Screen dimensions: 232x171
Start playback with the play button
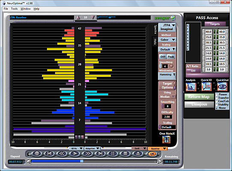(75, 154)
